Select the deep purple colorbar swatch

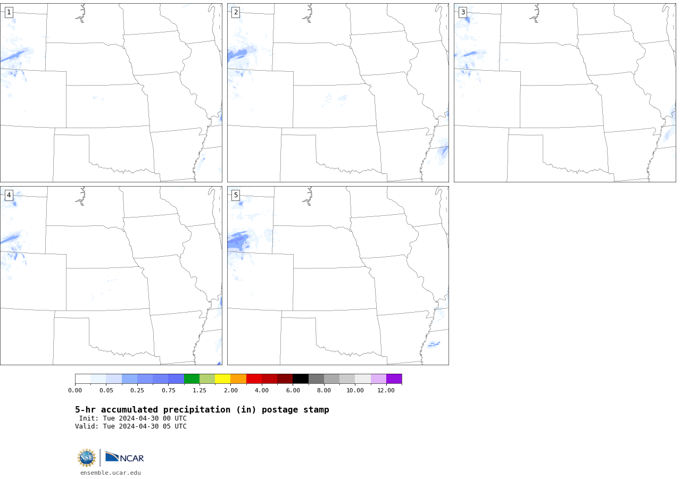pyautogui.click(x=394, y=379)
